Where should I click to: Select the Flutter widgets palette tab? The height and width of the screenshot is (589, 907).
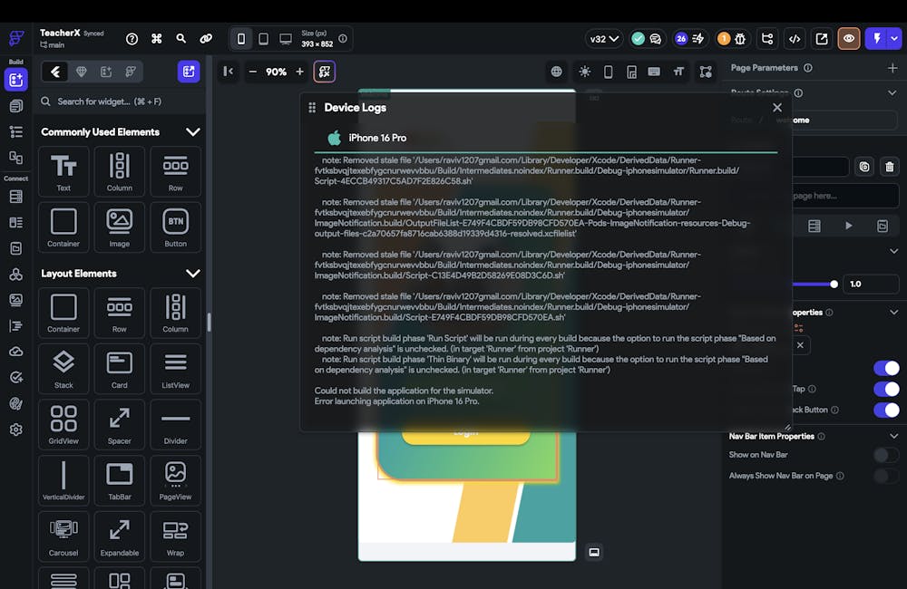tap(55, 72)
